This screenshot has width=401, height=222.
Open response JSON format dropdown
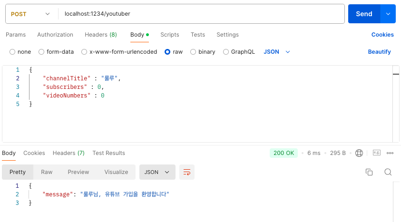(x=157, y=172)
